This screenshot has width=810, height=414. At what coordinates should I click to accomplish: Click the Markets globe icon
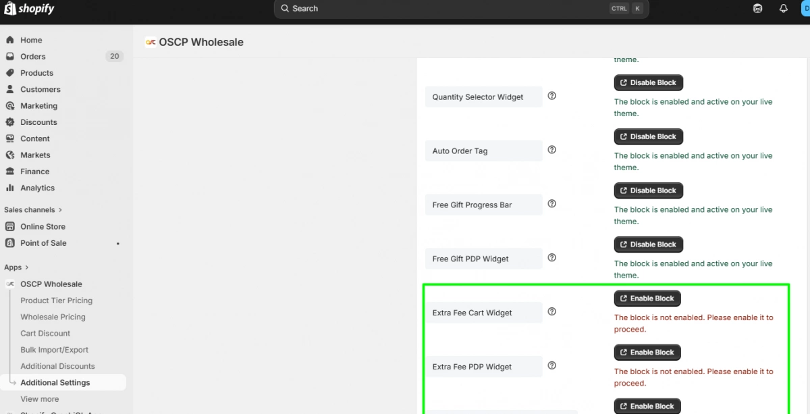[x=10, y=155]
